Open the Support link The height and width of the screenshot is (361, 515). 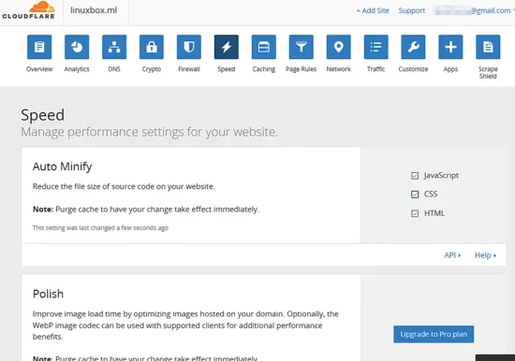[x=412, y=10]
